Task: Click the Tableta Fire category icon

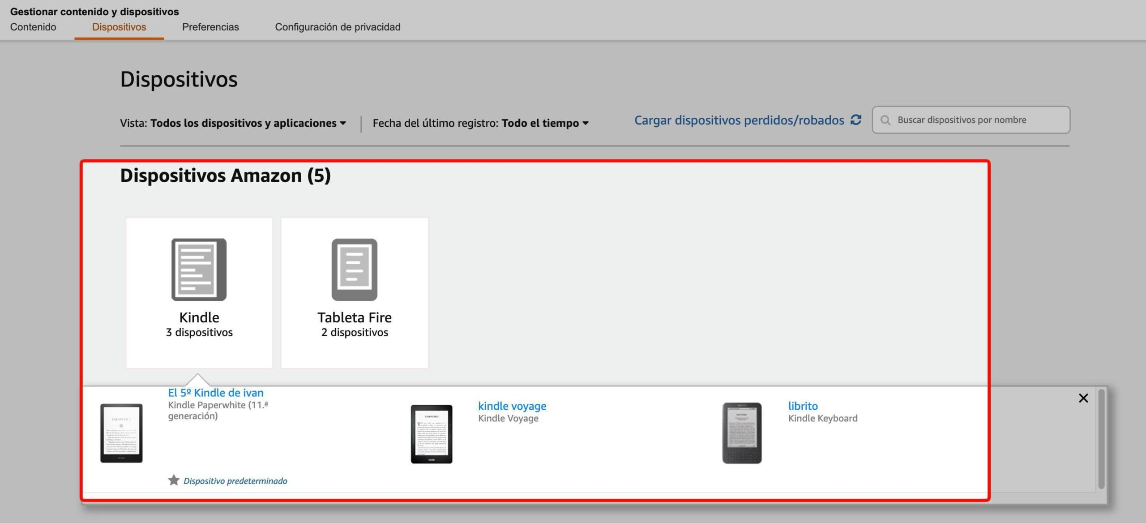Action: pos(354,269)
